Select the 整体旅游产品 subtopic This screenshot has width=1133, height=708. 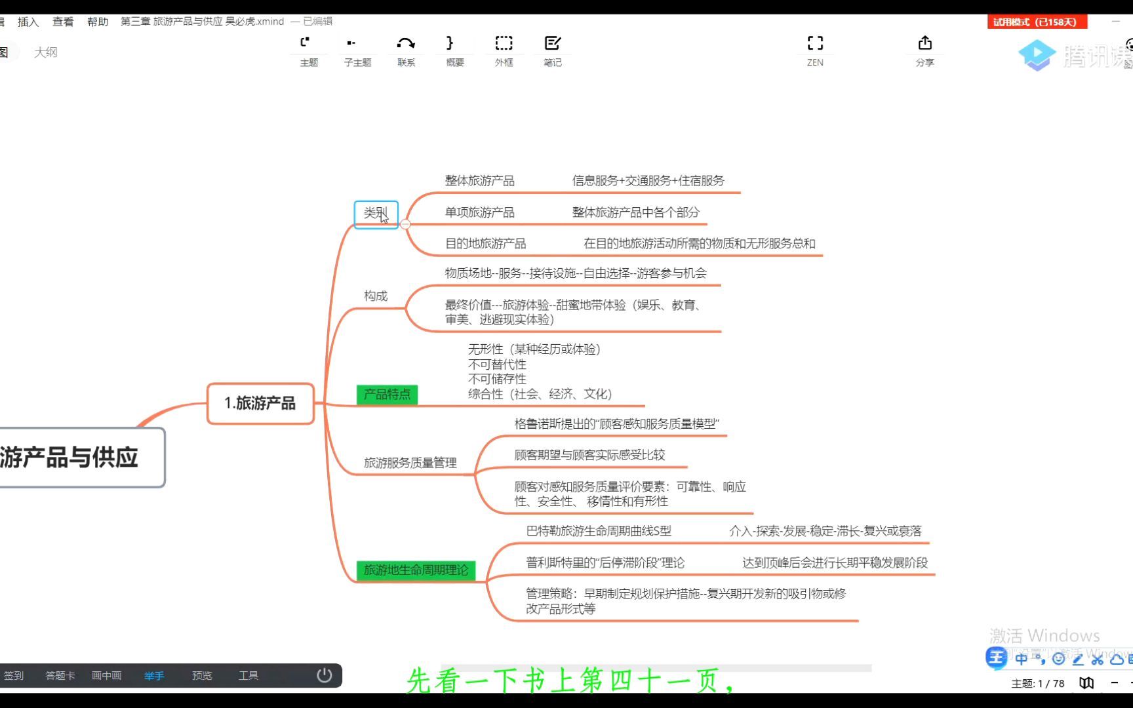tap(479, 181)
